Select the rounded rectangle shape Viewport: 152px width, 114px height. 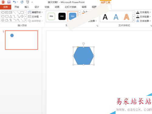click(7, 16)
